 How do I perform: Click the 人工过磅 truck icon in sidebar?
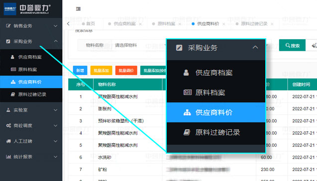pos(8,141)
